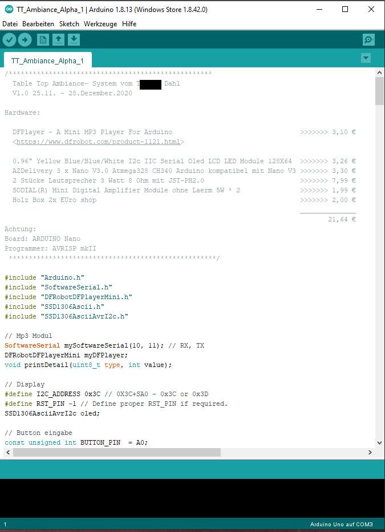Click the '0.96" Yellow Blue' Oled line
Screen dimensions: 385x532
152,161
